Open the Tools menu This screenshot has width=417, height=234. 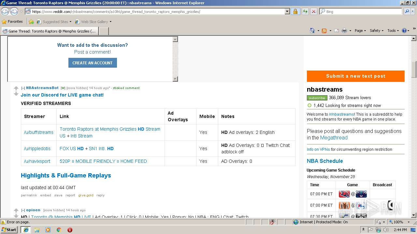tap(393, 31)
